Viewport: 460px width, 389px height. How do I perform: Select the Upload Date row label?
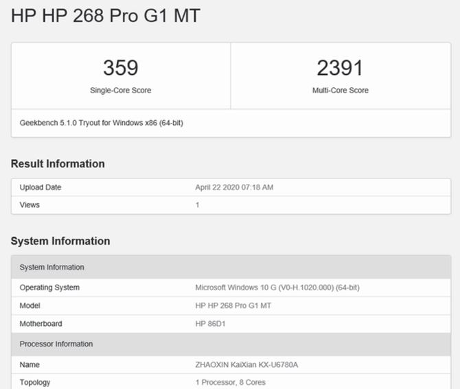click(x=41, y=187)
